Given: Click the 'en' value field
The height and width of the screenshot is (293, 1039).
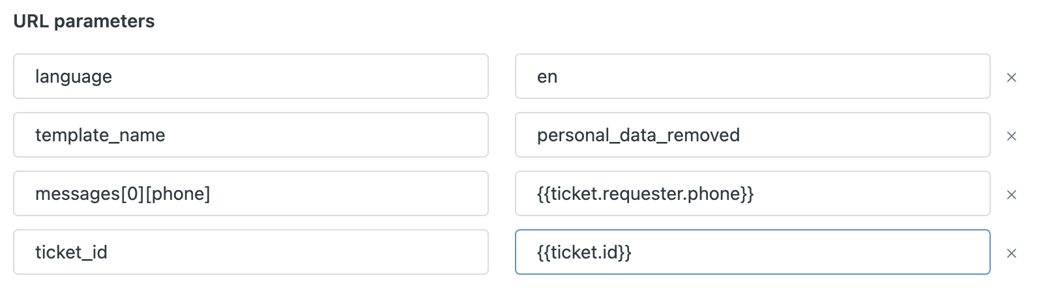Looking at the screenshot, I should [x=753, y=76].
